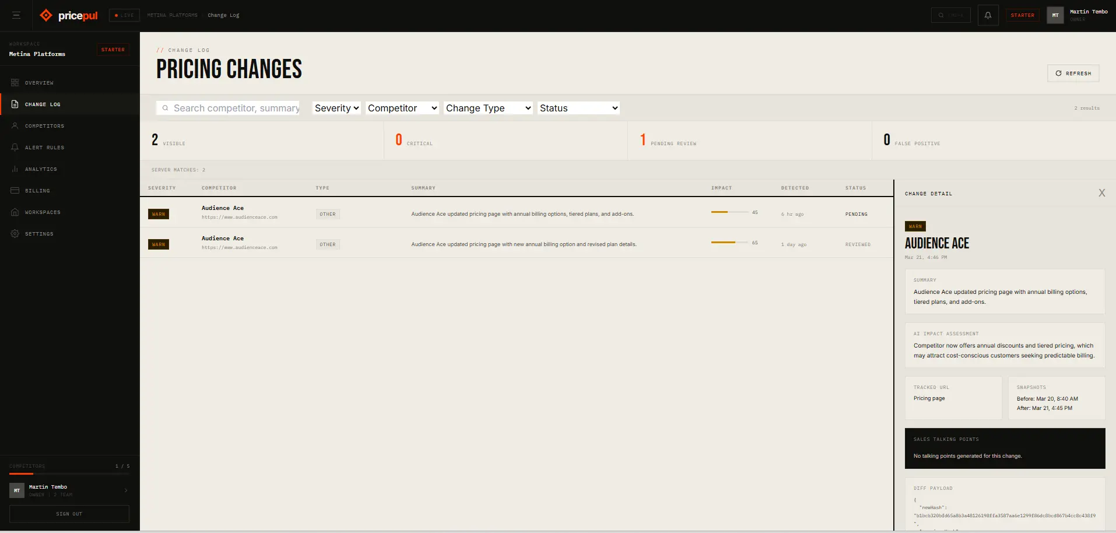1116x533 pixels.
Task: Close the Change Detail panel with X
Action: [1102, 193]
